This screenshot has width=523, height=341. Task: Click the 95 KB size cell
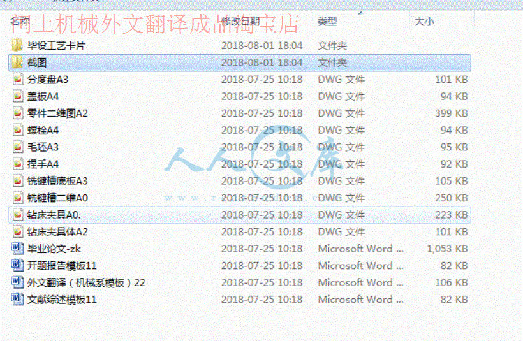click(454, 147)
